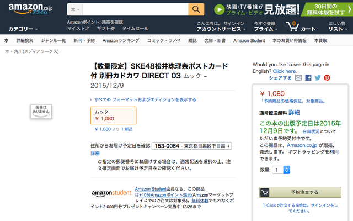Screen dimensions: 353x221
Task: Open Amazonランキング
Action: pyautogui.click(x=121, y=40)
